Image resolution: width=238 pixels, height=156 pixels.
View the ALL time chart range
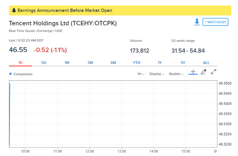pyautogui.click(x=206, y=63)
